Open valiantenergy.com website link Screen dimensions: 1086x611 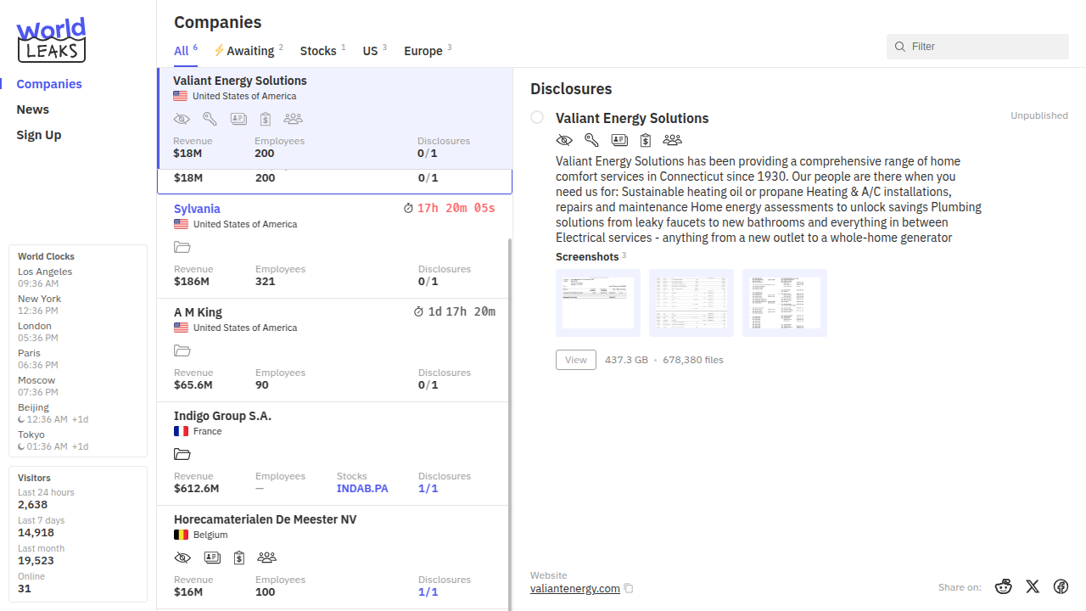tap(575, 588)
